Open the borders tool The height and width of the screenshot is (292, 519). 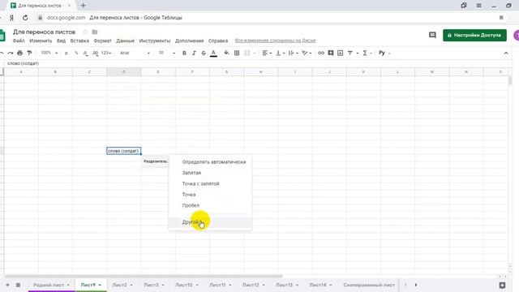pos(237,53)
